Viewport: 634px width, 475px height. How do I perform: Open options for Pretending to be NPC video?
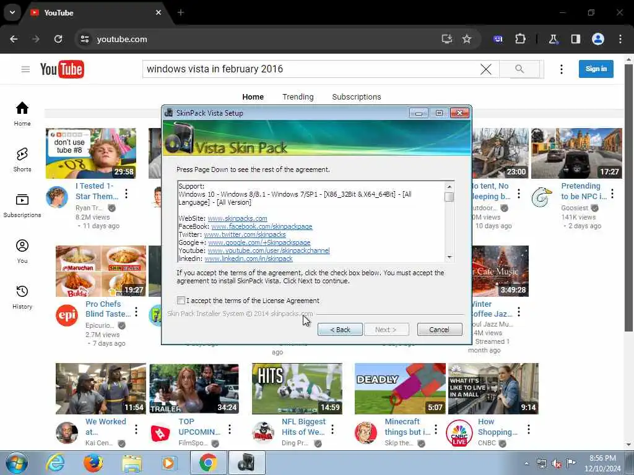click(x=612, y=194)
